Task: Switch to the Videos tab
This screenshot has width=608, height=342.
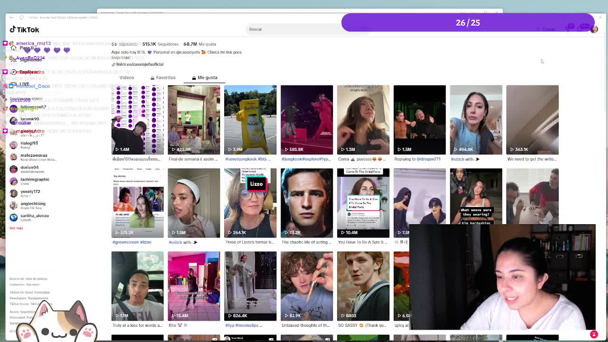Action: click(127, 77)
